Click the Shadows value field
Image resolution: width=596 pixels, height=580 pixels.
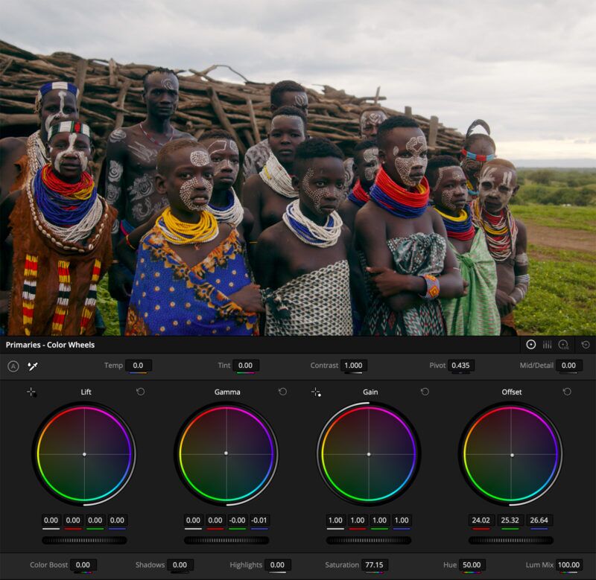180,565
